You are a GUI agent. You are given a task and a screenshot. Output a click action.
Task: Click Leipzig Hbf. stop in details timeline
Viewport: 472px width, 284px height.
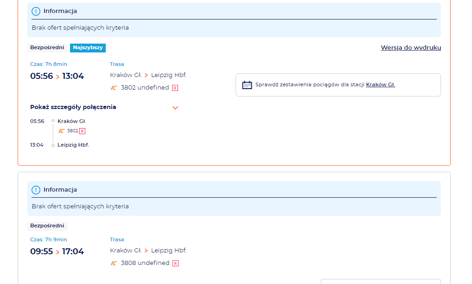point(73,145)
